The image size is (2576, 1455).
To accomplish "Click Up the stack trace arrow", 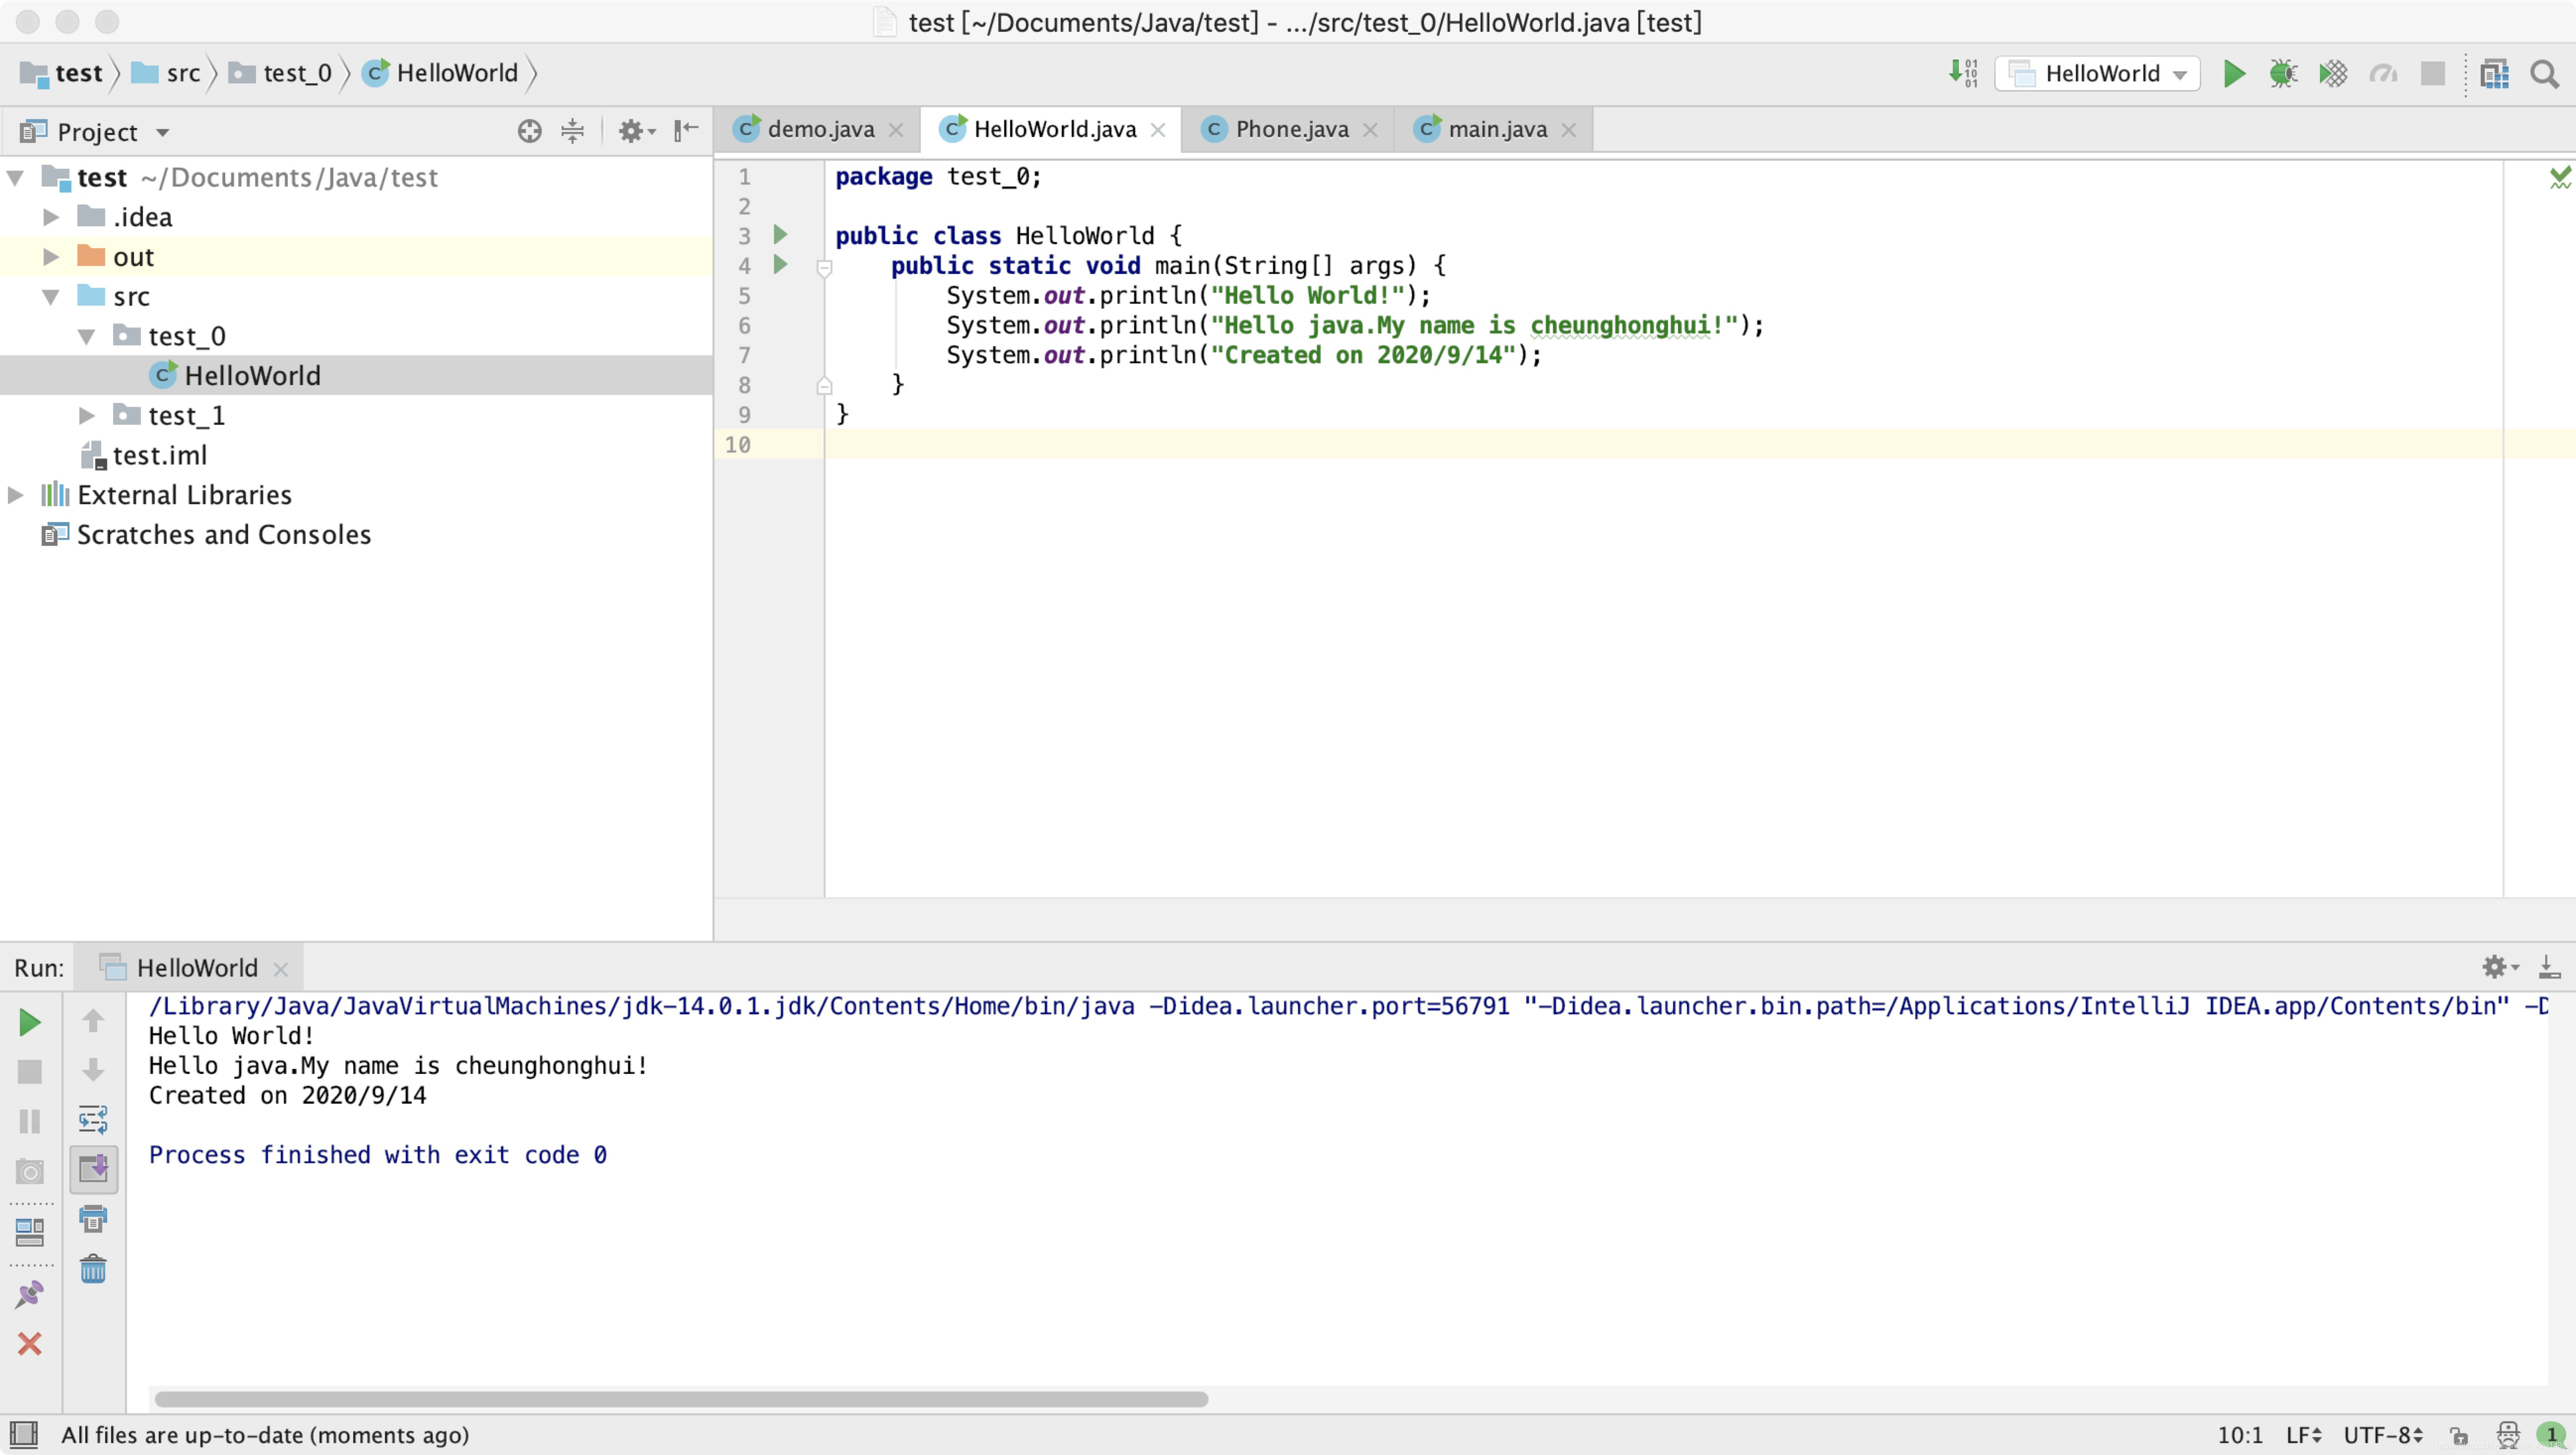I will (93, 1020).
